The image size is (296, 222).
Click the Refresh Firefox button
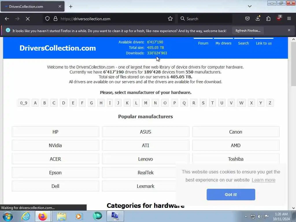248,31
